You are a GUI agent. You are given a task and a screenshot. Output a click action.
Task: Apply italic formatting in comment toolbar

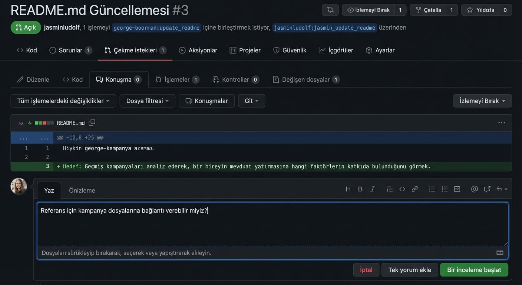(373, 189)
